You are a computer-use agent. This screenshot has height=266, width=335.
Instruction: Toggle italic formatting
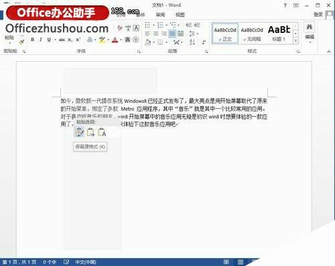41,40
